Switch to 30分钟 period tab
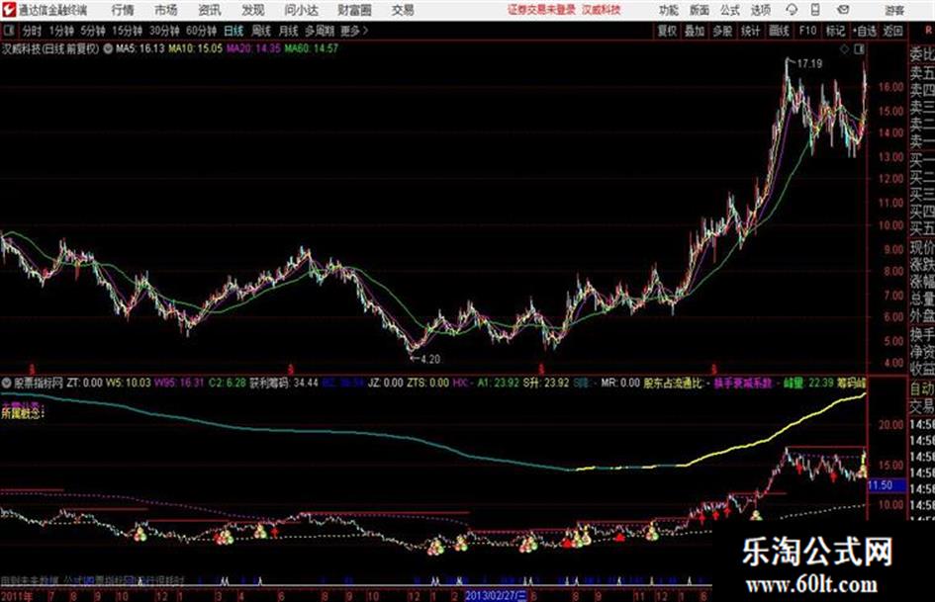 (164, 31)
